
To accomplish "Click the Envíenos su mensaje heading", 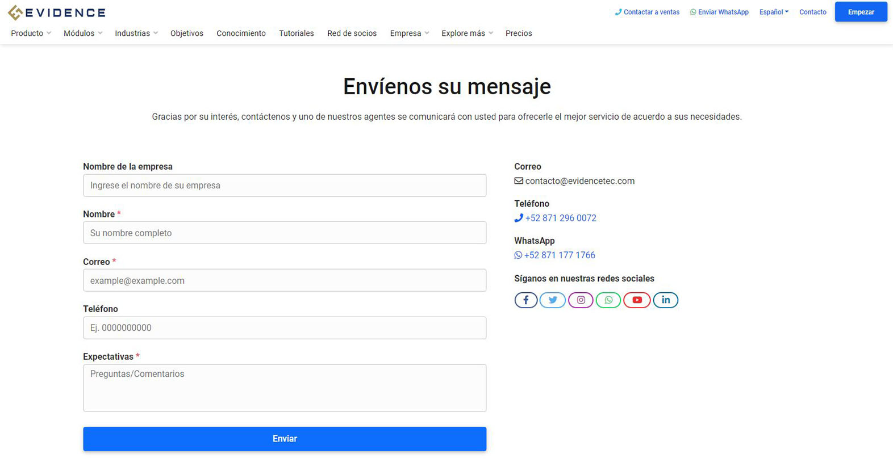I will [x=447, y=87].
